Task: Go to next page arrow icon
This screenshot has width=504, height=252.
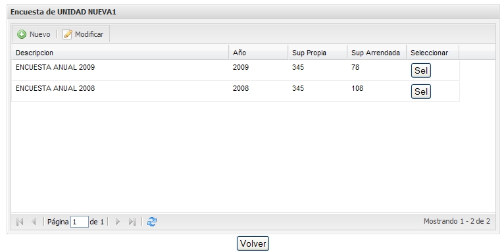Action: click(117, 222)
